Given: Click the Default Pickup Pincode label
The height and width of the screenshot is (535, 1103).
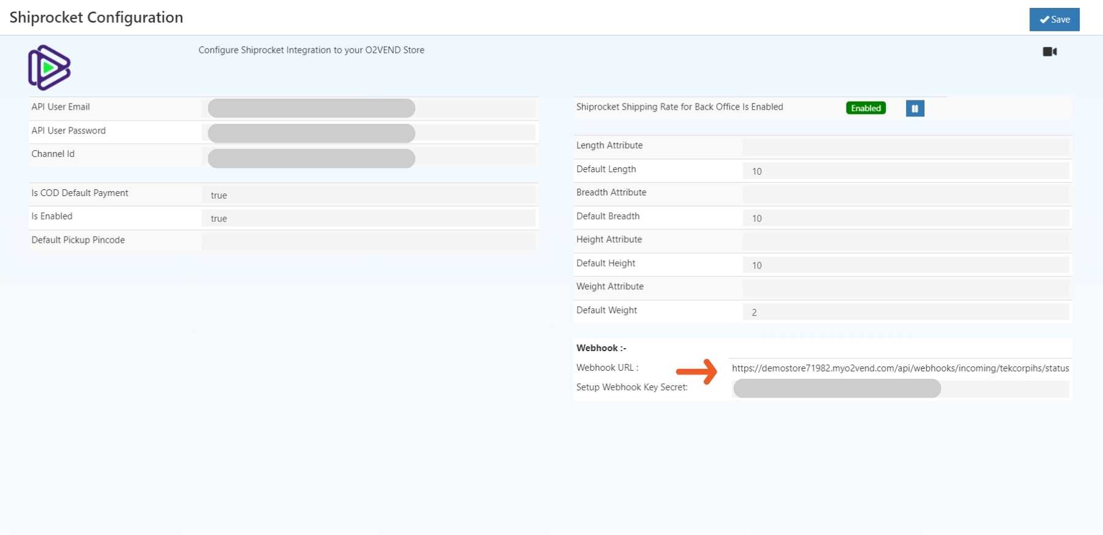Looking at the screenshot, I should click(78, 240).
